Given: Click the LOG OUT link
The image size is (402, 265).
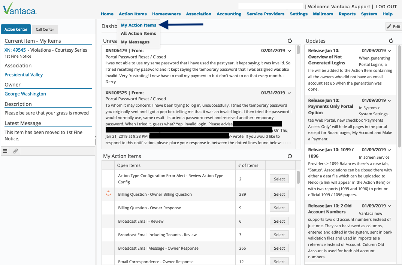Looking at the screenshot, I should pyautogui.click(x=386, y=7).
